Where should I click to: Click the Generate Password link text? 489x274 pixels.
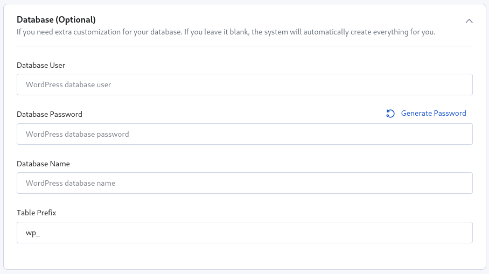click(x=434, y=114)
